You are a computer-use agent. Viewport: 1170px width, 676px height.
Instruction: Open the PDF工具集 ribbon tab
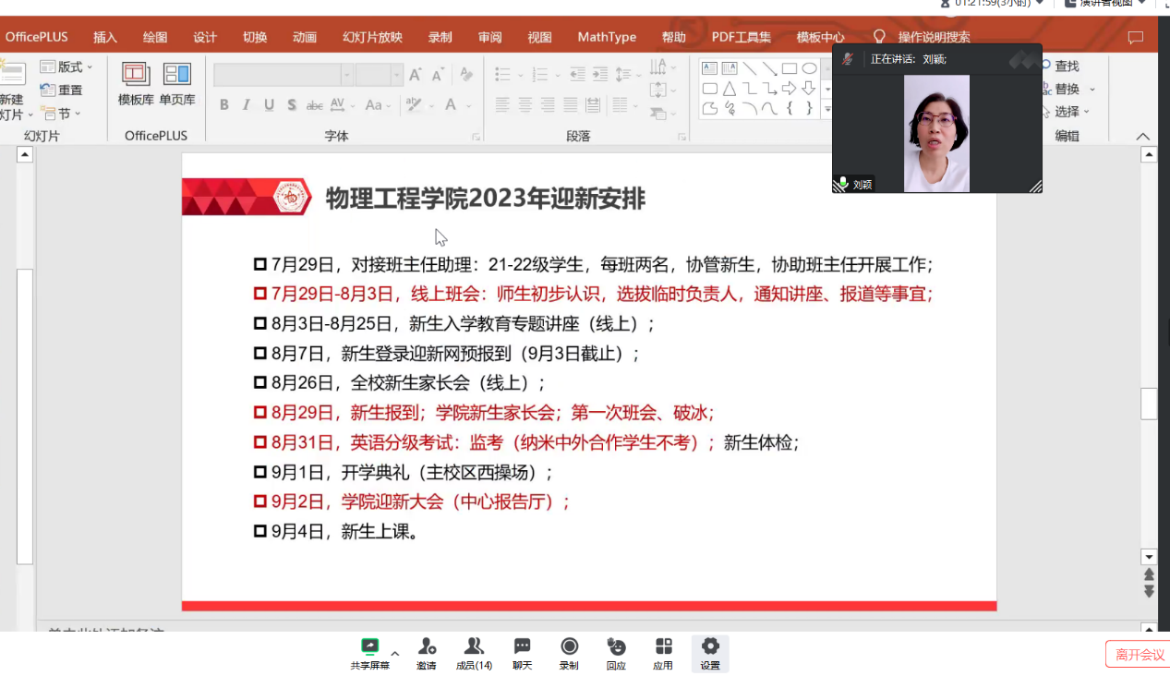742,38
